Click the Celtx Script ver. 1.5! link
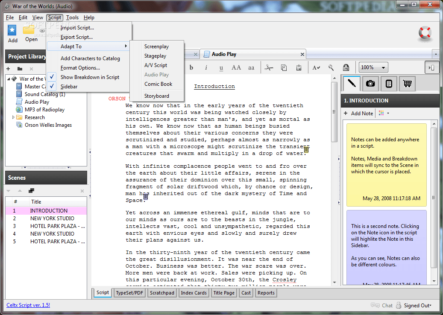 point(28,305)
